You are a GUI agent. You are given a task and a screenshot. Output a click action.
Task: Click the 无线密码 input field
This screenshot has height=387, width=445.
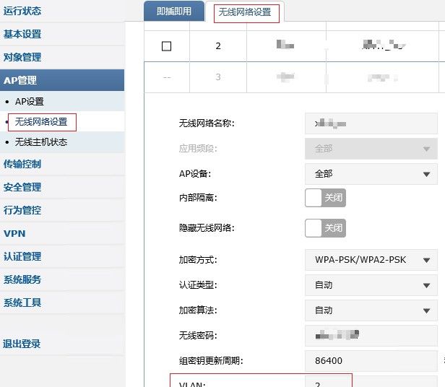[371, 336]
